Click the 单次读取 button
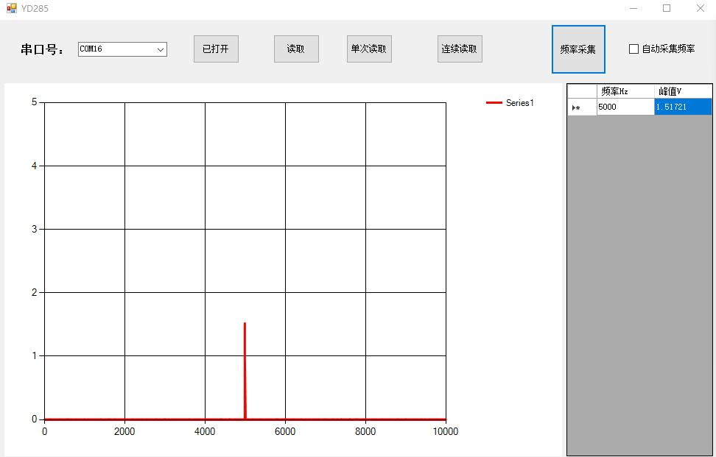 tap(369, 49)
